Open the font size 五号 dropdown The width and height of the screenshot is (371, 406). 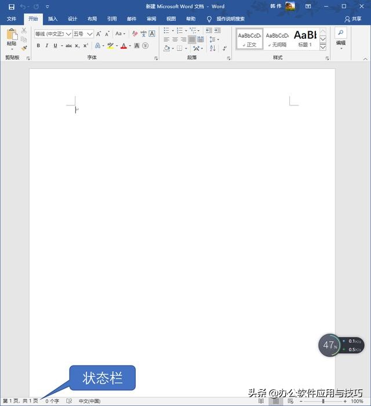click(90, 34)
